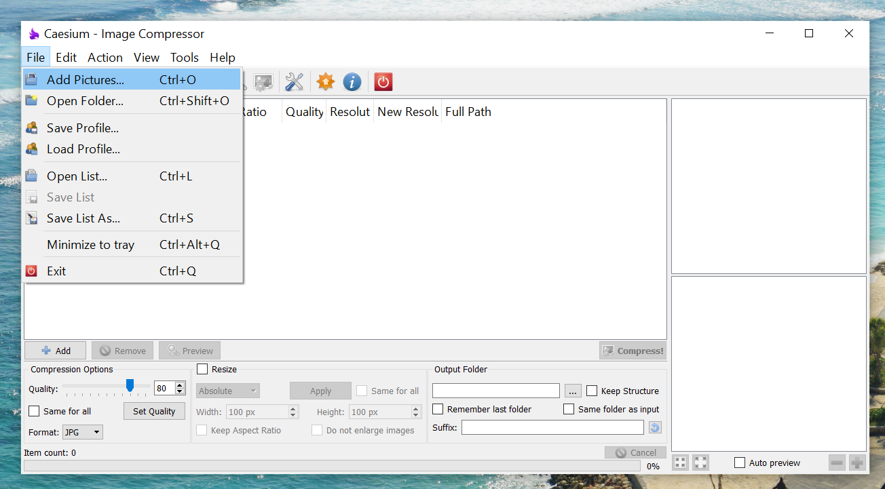Image resolution: width=885 pixels, height=489 pixels.
Task: Zoom to fit preview using arrows-in icon
Action: 680,462
